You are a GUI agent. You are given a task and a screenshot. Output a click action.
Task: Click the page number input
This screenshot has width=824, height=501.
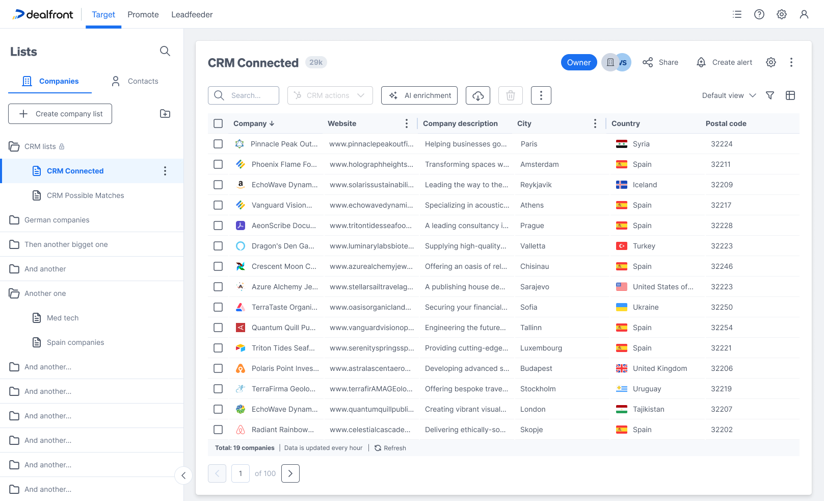(x=241, y=473)
